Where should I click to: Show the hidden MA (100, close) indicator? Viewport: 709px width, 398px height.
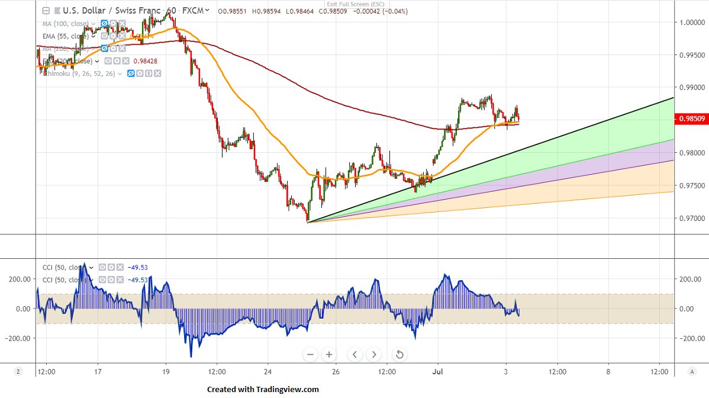click(x=104, y=24)
